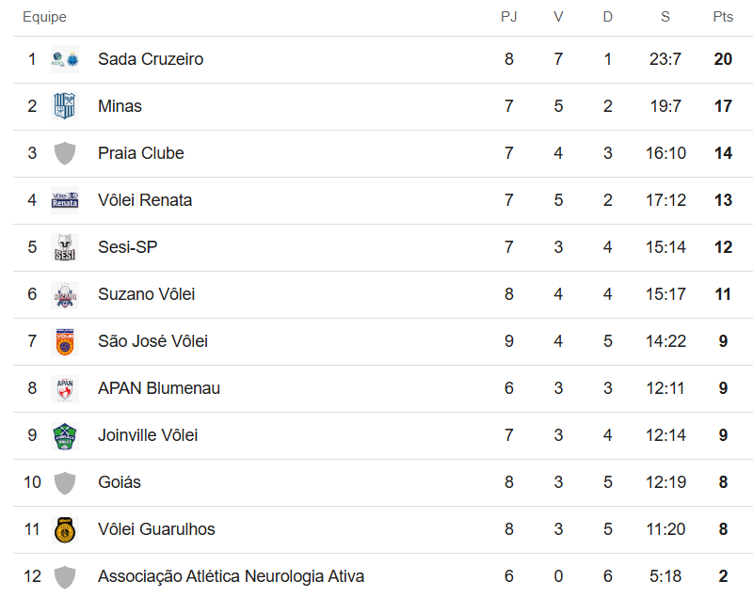The image size is (753, 597).
Task: Click the Minas team crest icon
Action: (x=65, y=106)
